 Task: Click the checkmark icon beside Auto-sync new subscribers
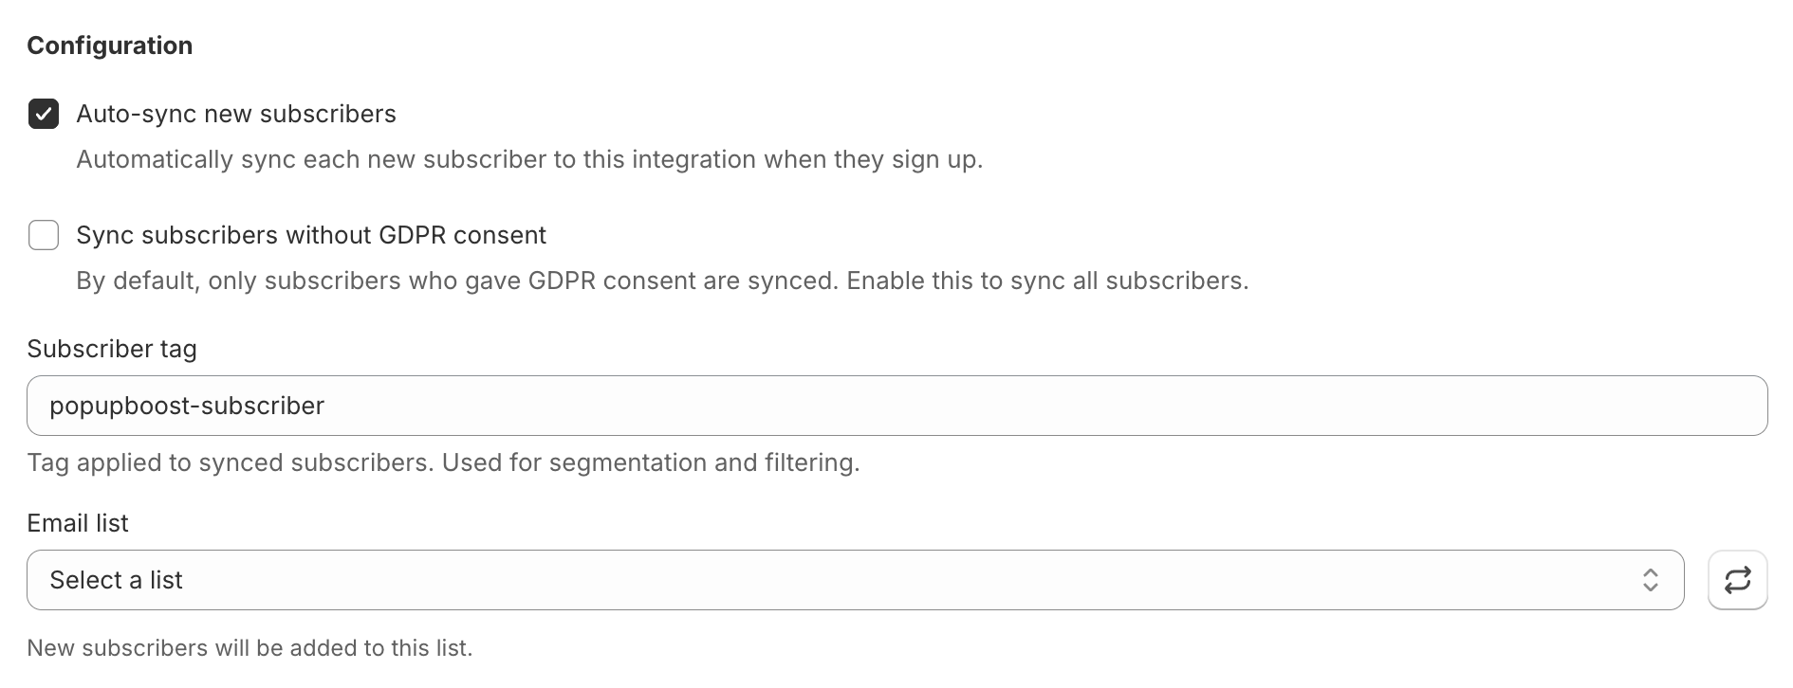[x=44, y=114]
